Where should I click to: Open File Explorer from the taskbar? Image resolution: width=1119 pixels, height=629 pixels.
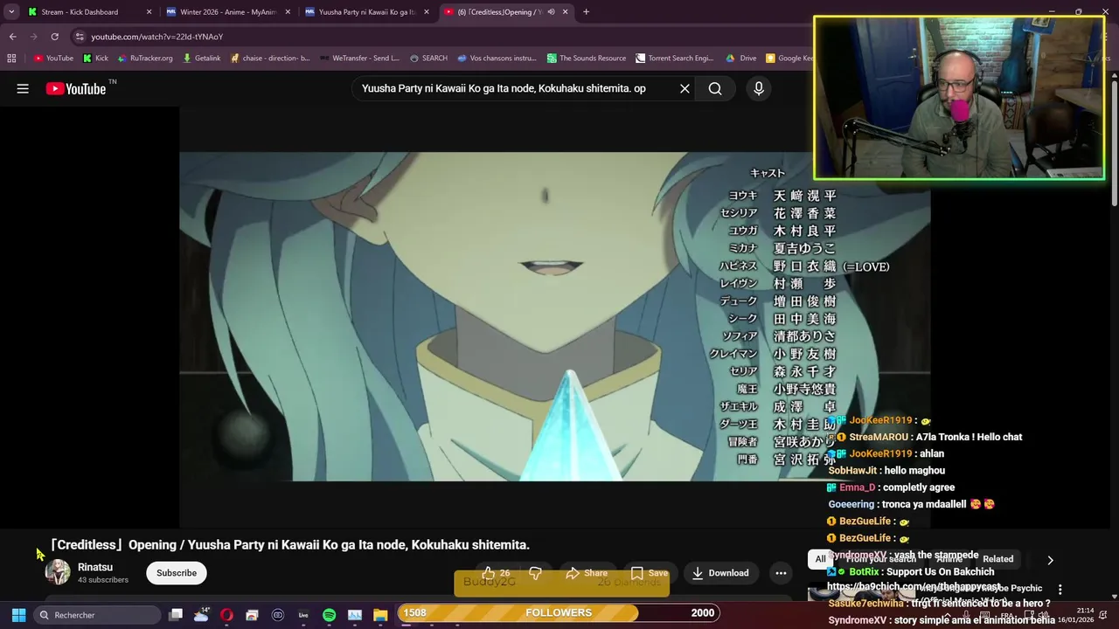tap(380, 615)
